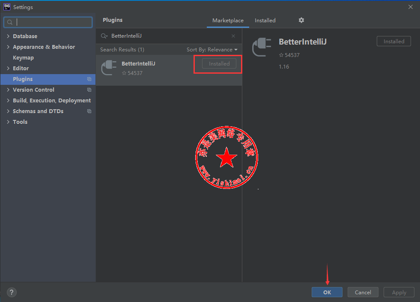Click the rating star in the details pane

click(x=281, y=55)
